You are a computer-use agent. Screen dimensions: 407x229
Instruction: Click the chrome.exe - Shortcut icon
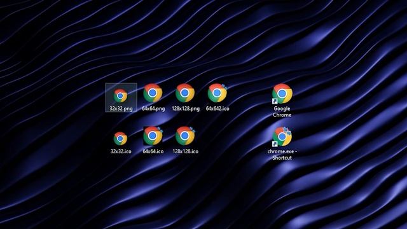[x=282, y=137]
